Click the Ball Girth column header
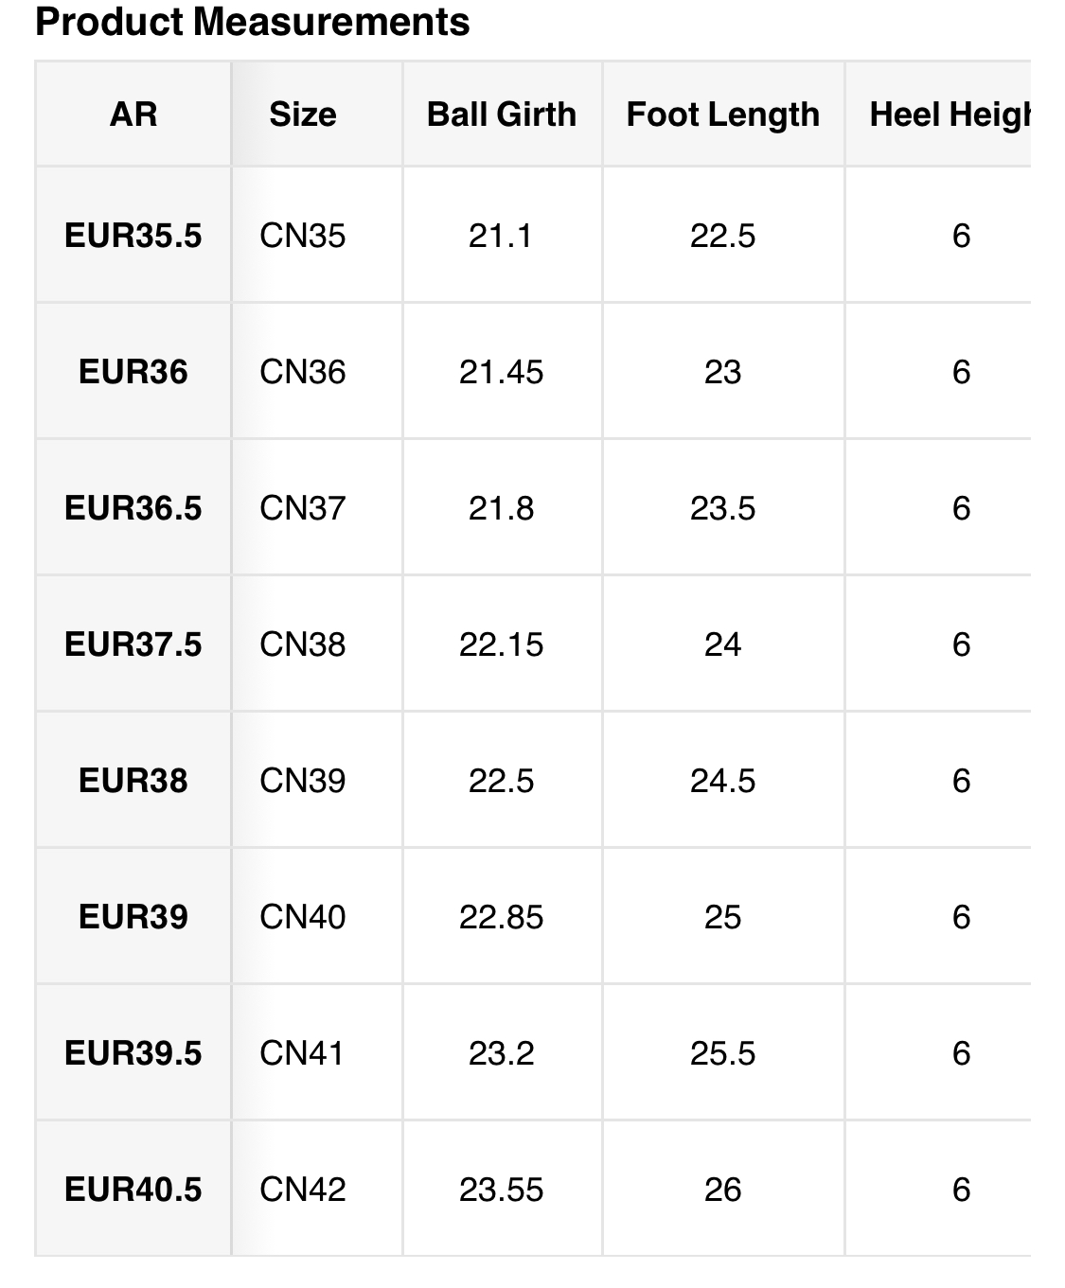Viewport: 1065px width, 1288px height. pos(502,115)
